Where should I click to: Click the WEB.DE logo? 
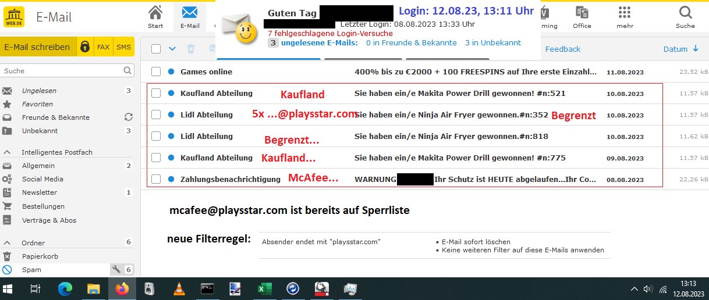(x=14, y=17)
